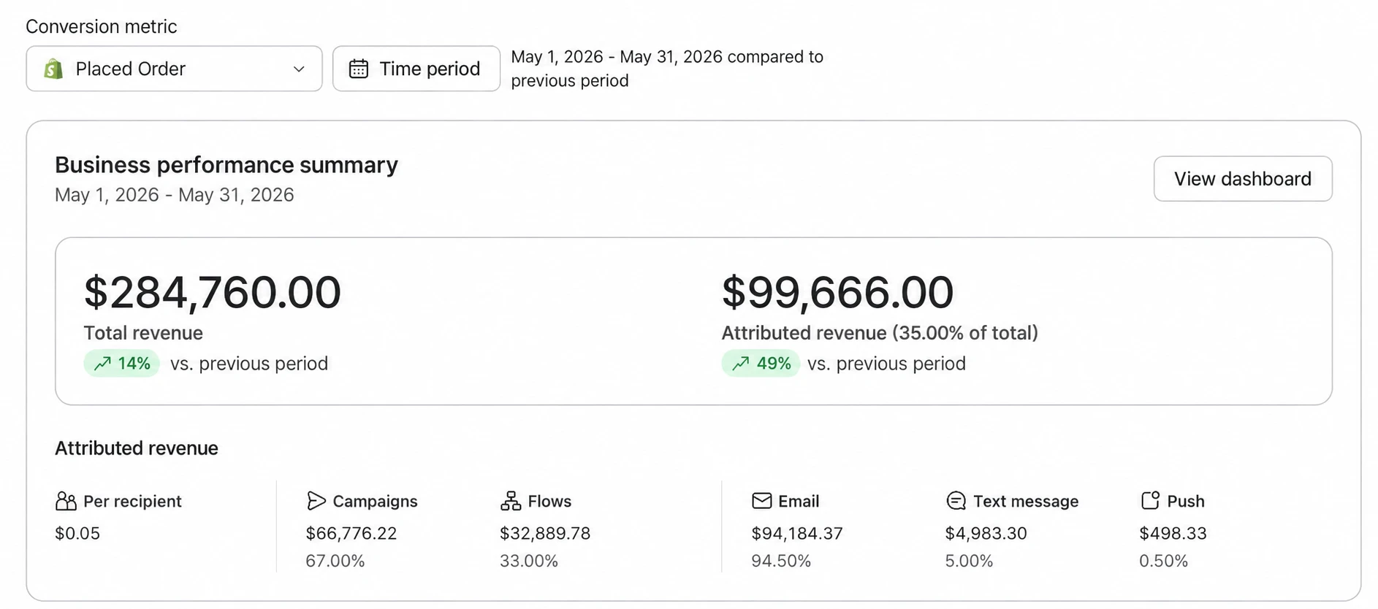Click the Push notification icon
This screenshot has height=609, width=1378.
[1150, 500]
